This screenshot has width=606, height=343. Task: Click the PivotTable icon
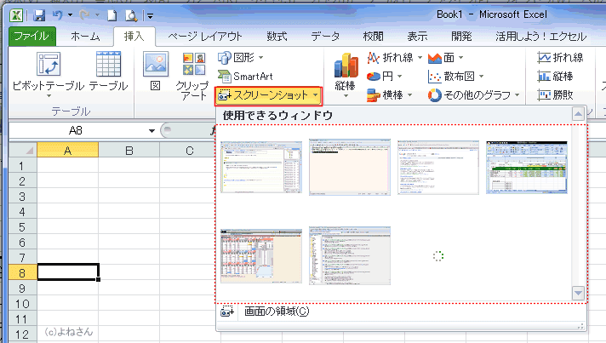pyautogui.click(x=48, y=65)
